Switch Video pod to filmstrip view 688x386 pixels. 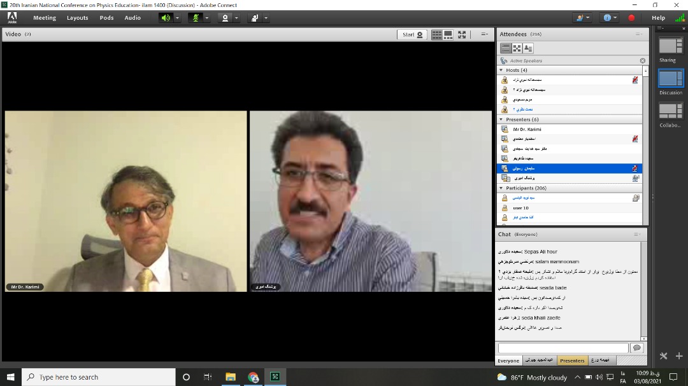[448, 34]
